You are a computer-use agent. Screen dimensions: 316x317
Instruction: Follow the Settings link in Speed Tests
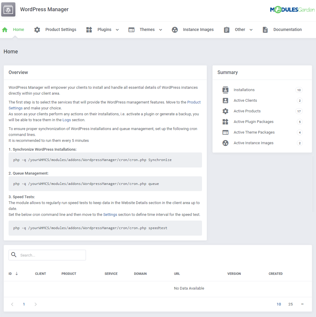(x=110, y=214)
